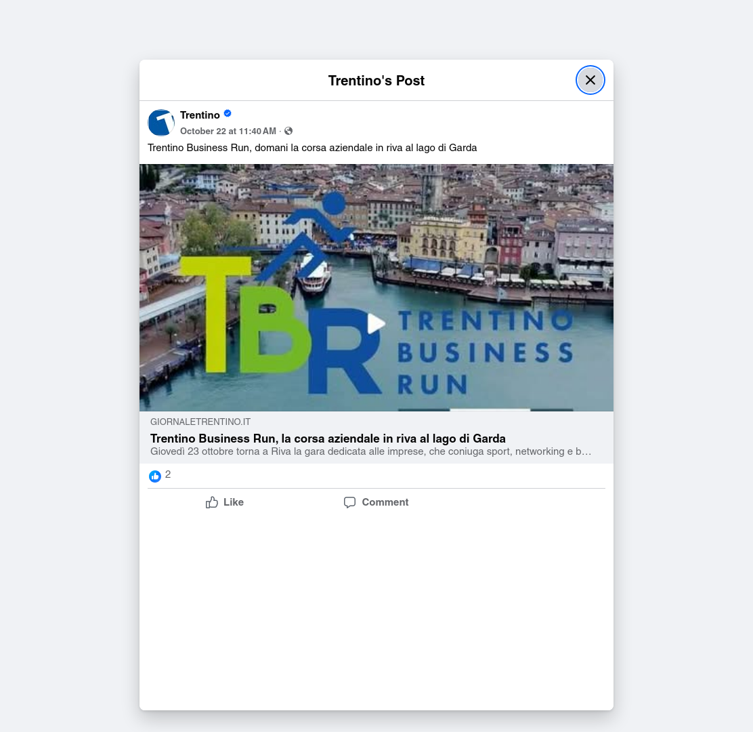Click the 'Trentino's Post' dialog title
The image size is (753, 732).
(376, 81)
